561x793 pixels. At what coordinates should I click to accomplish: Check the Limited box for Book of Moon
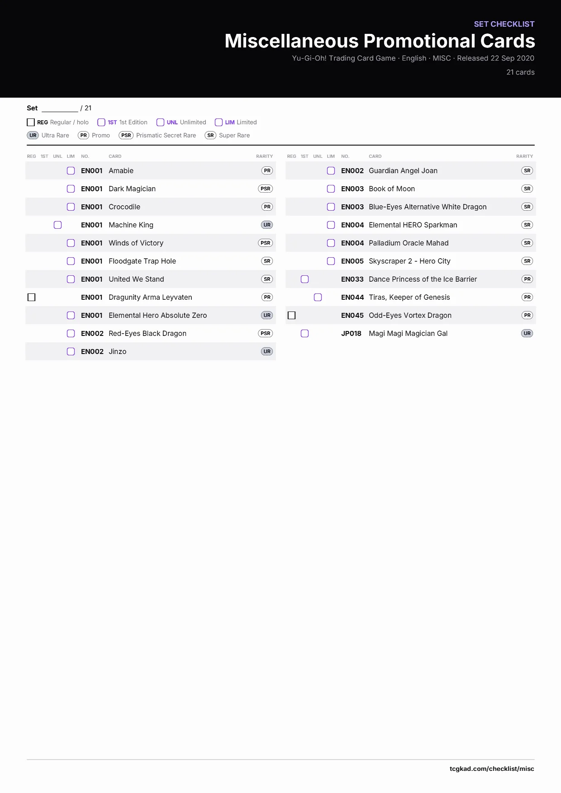click(x=331, y=189)
